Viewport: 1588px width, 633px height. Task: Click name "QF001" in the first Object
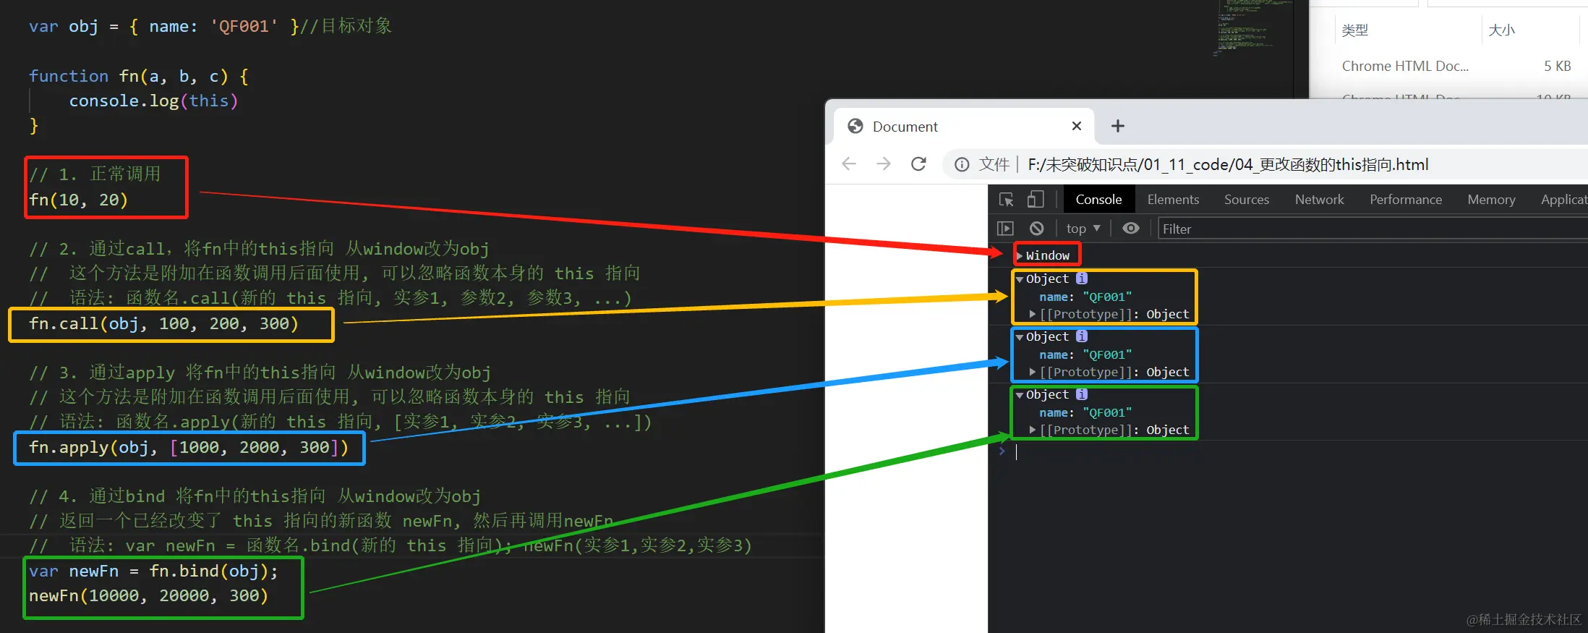1085,297
